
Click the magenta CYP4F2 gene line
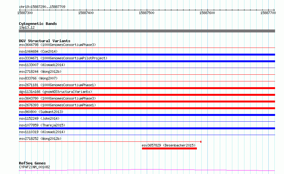147,170
